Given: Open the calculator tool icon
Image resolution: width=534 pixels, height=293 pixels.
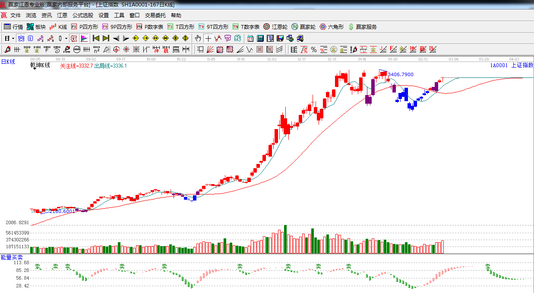Looking at the screenshot, I should point(260,38).
